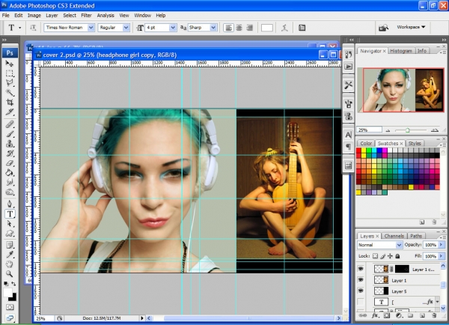Click Create a new group folder icon
449x325 pixels.
point(410,315)
